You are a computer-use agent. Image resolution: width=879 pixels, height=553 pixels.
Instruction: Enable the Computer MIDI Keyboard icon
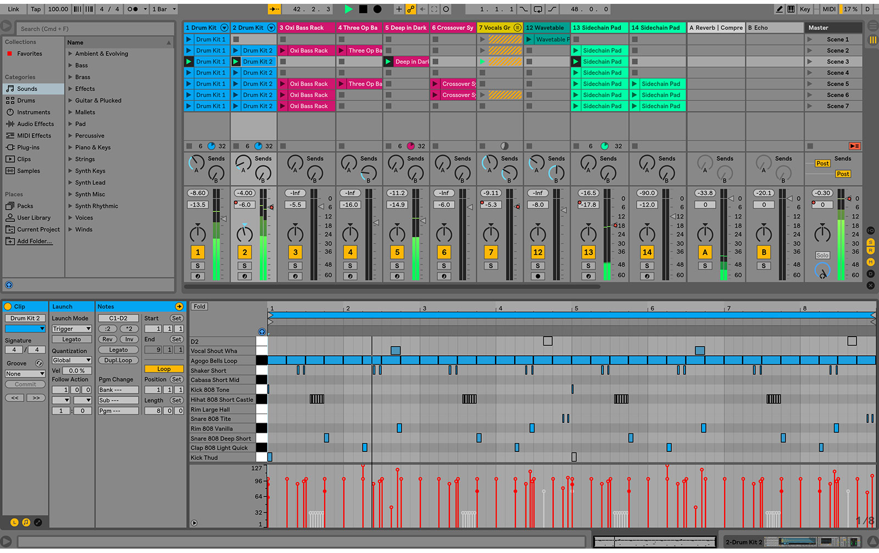coord(791,9)
